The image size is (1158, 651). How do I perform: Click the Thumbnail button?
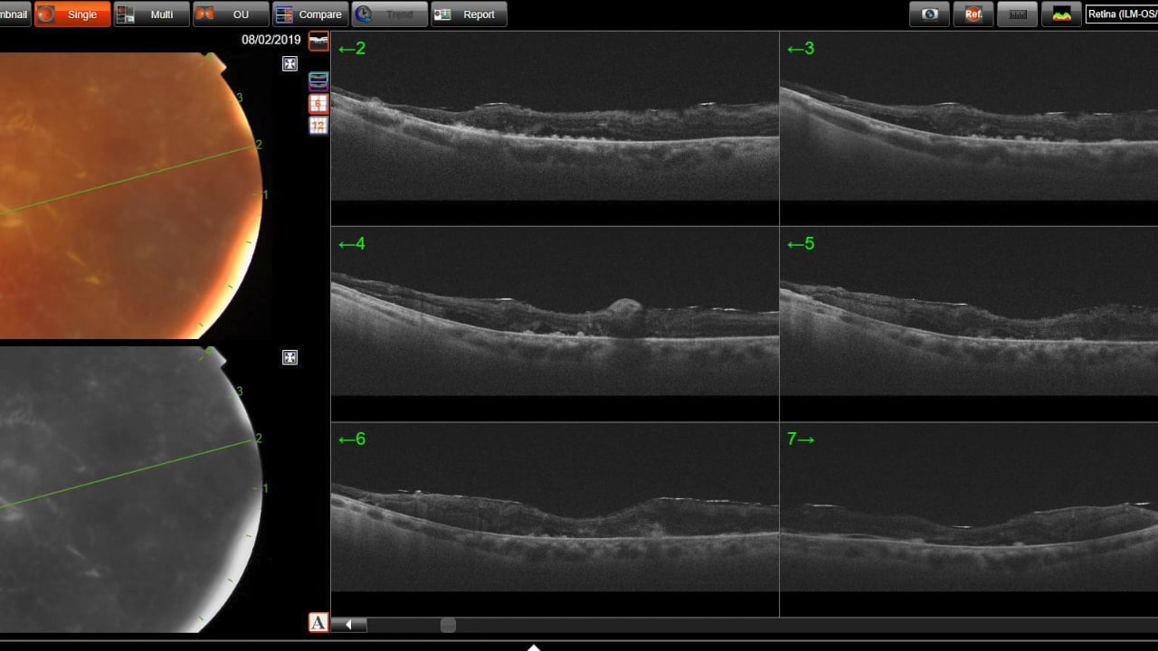click(15, 14)
